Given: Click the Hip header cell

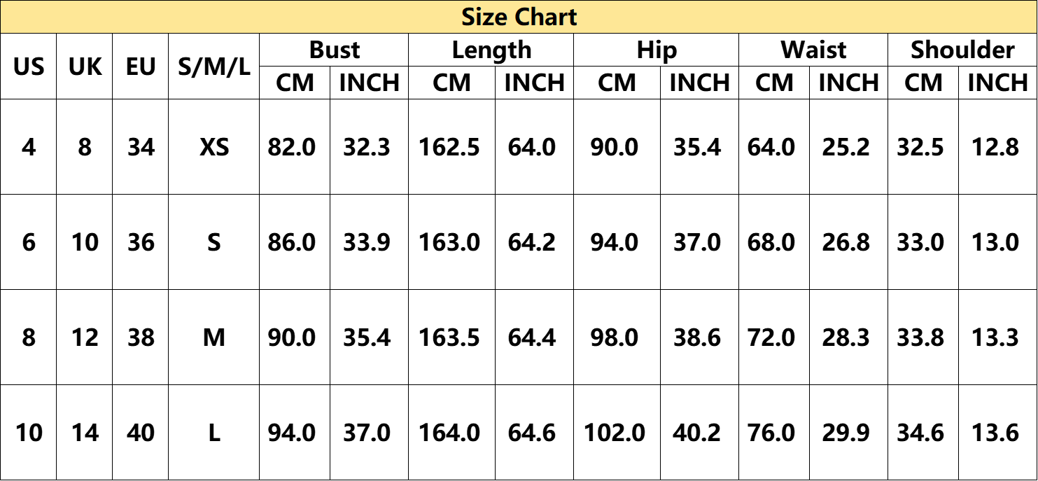Looking at the screenshot, I should [x=656, y=50].
